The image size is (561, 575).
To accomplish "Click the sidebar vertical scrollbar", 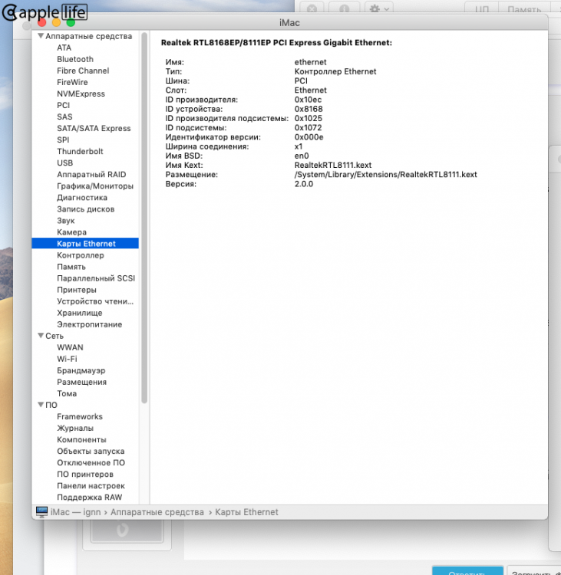I will click(x=144, y=218).
